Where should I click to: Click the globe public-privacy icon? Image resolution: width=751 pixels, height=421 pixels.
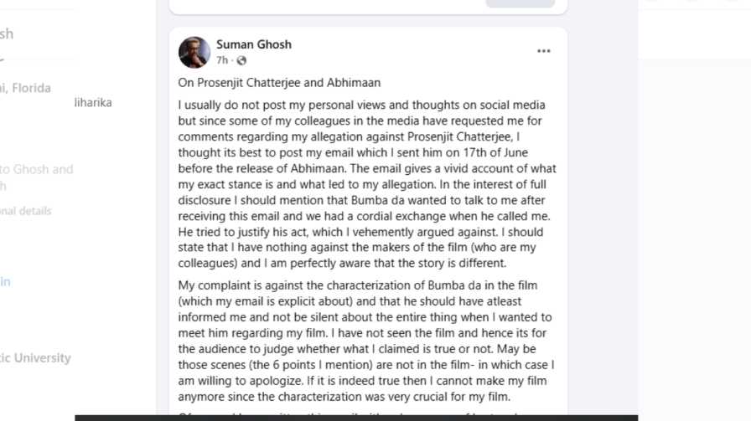pos(241,61)
